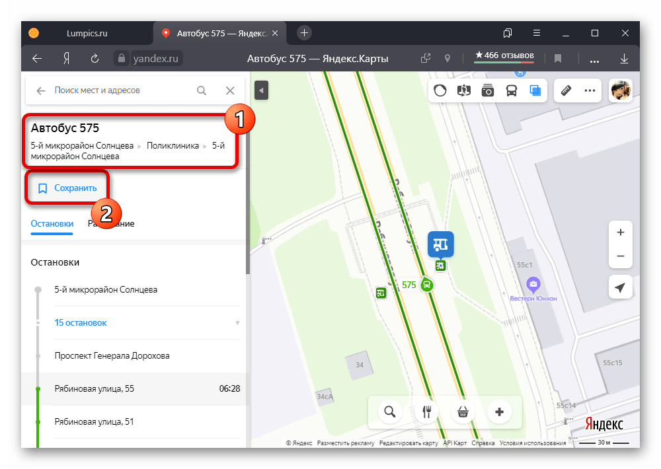Open user profile avatar
This screenshot has width=661, height=469.
[620, 90]
